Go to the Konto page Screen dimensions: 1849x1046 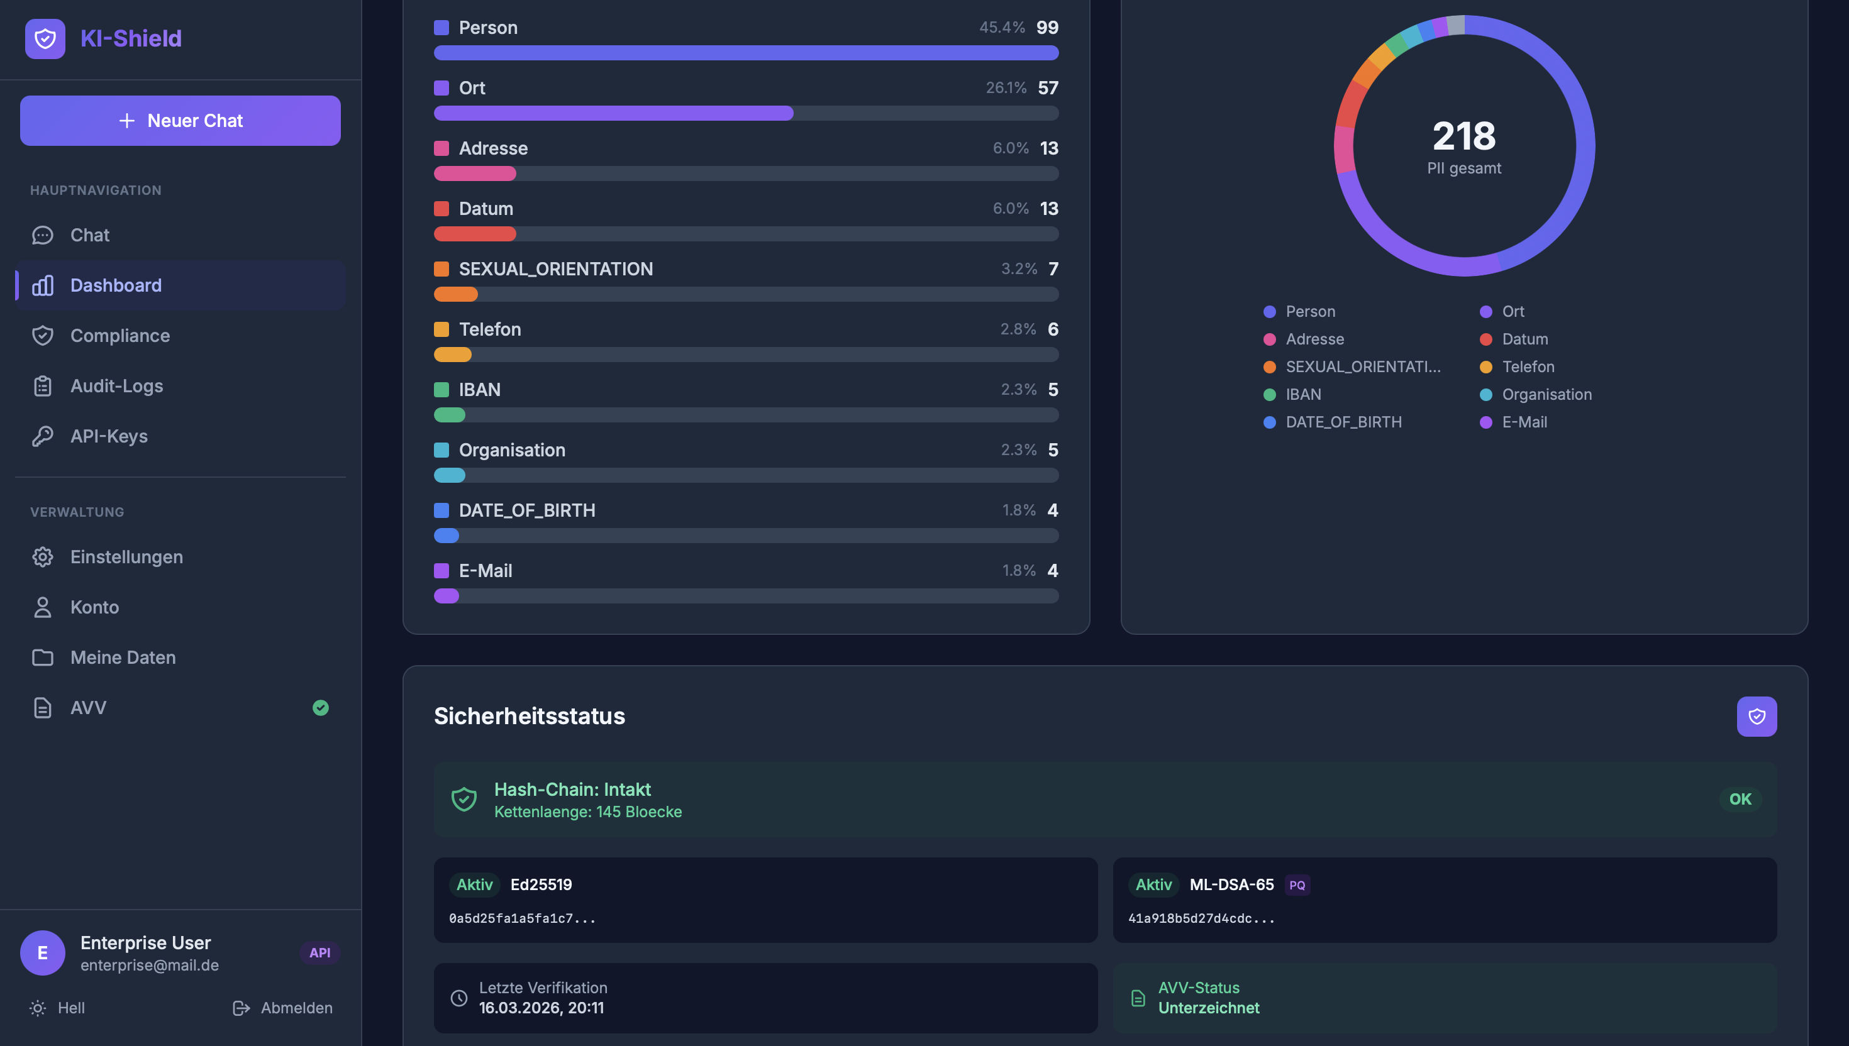click(x=94, y=607)
